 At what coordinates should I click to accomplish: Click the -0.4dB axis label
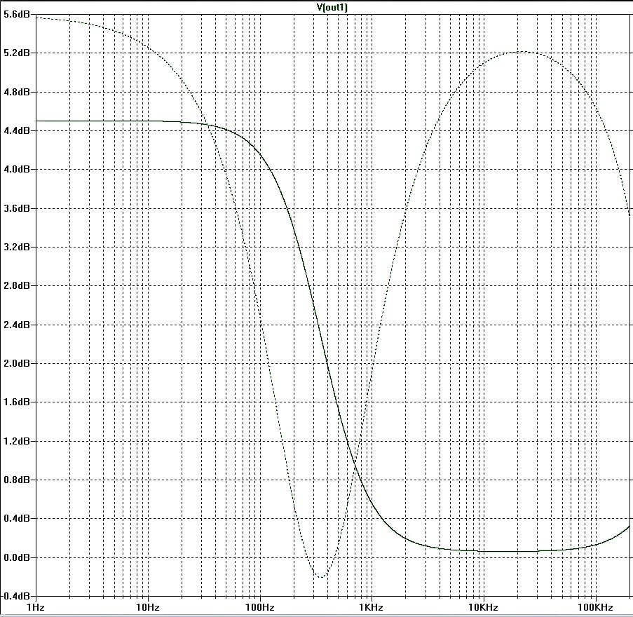pos(15,596)
